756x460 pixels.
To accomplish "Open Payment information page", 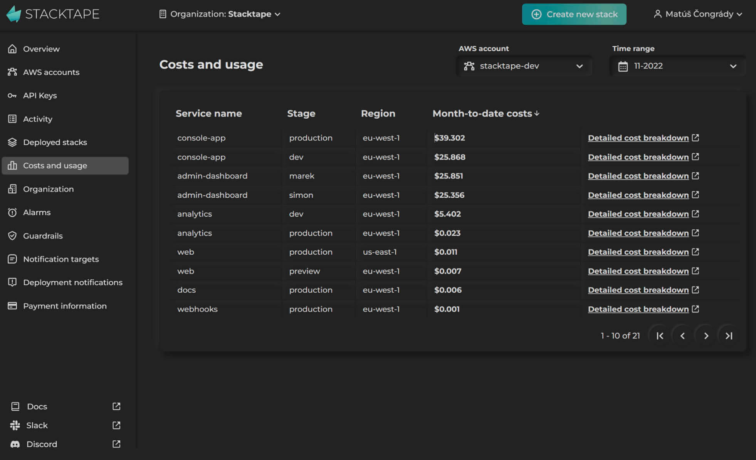I will pos(64,306).
